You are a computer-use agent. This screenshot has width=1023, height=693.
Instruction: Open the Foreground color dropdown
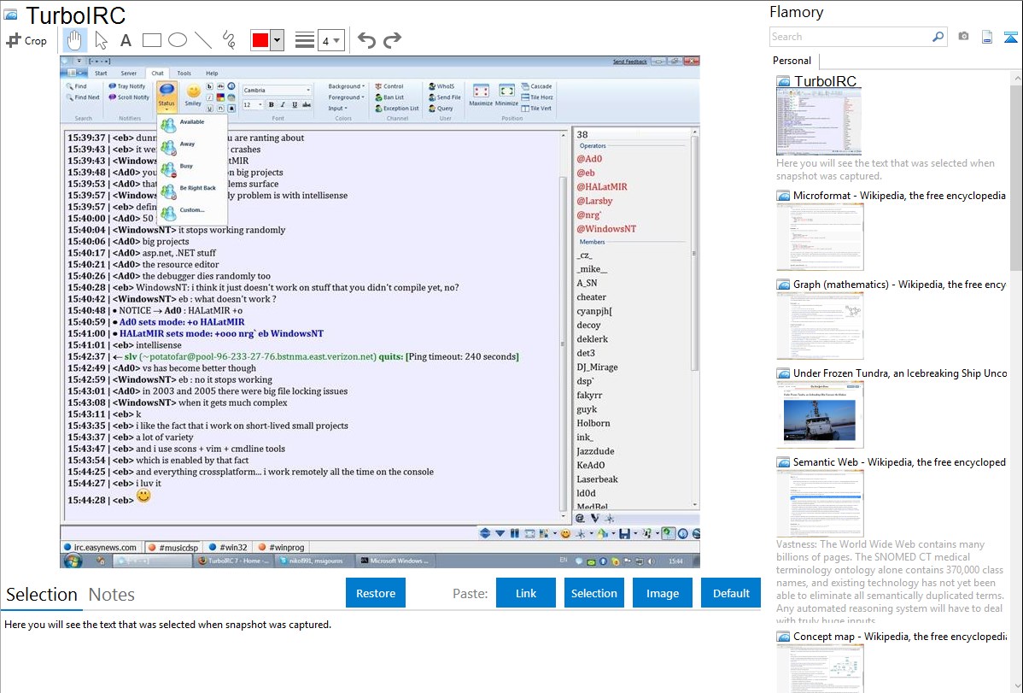tap(346, 97)
